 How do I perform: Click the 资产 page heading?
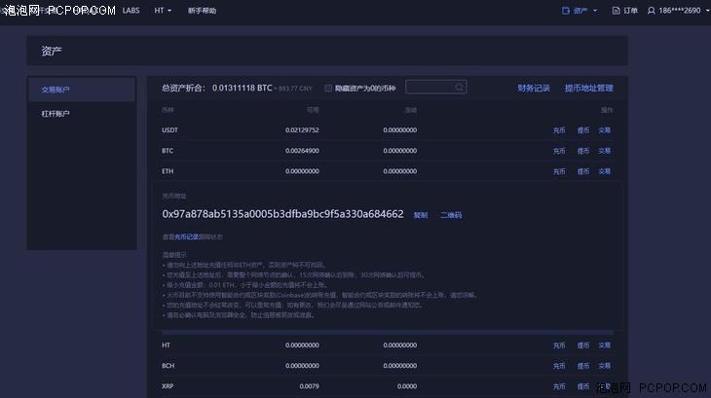point(52,52)
